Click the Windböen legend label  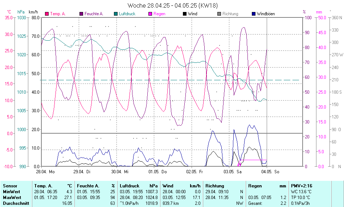(266, 14)
